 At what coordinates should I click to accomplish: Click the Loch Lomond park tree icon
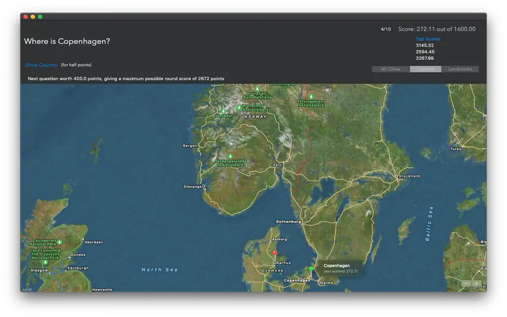[45, 263]
